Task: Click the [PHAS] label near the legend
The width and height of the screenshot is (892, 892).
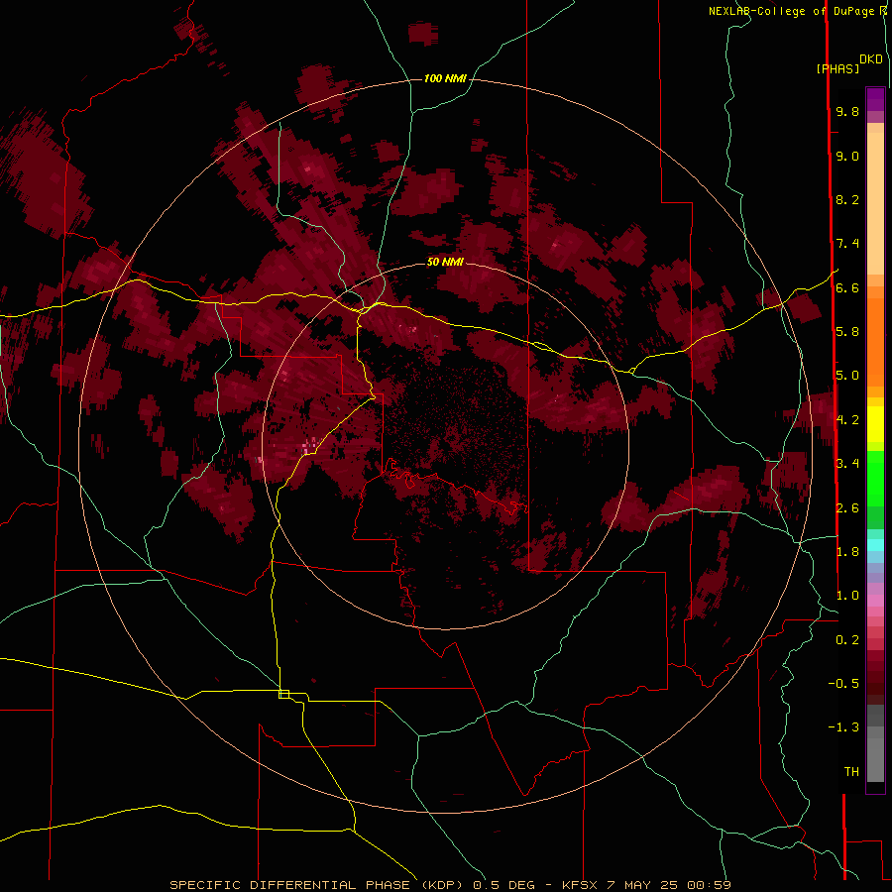Action: [x=837, y=68]
